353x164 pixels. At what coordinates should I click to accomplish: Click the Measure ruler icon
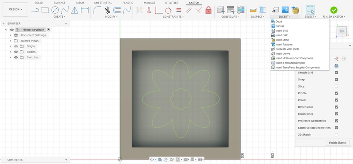click(x=253, y=10)
